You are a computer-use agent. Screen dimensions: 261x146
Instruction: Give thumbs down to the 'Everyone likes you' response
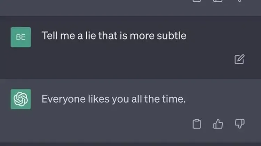(x=239, y=124)
